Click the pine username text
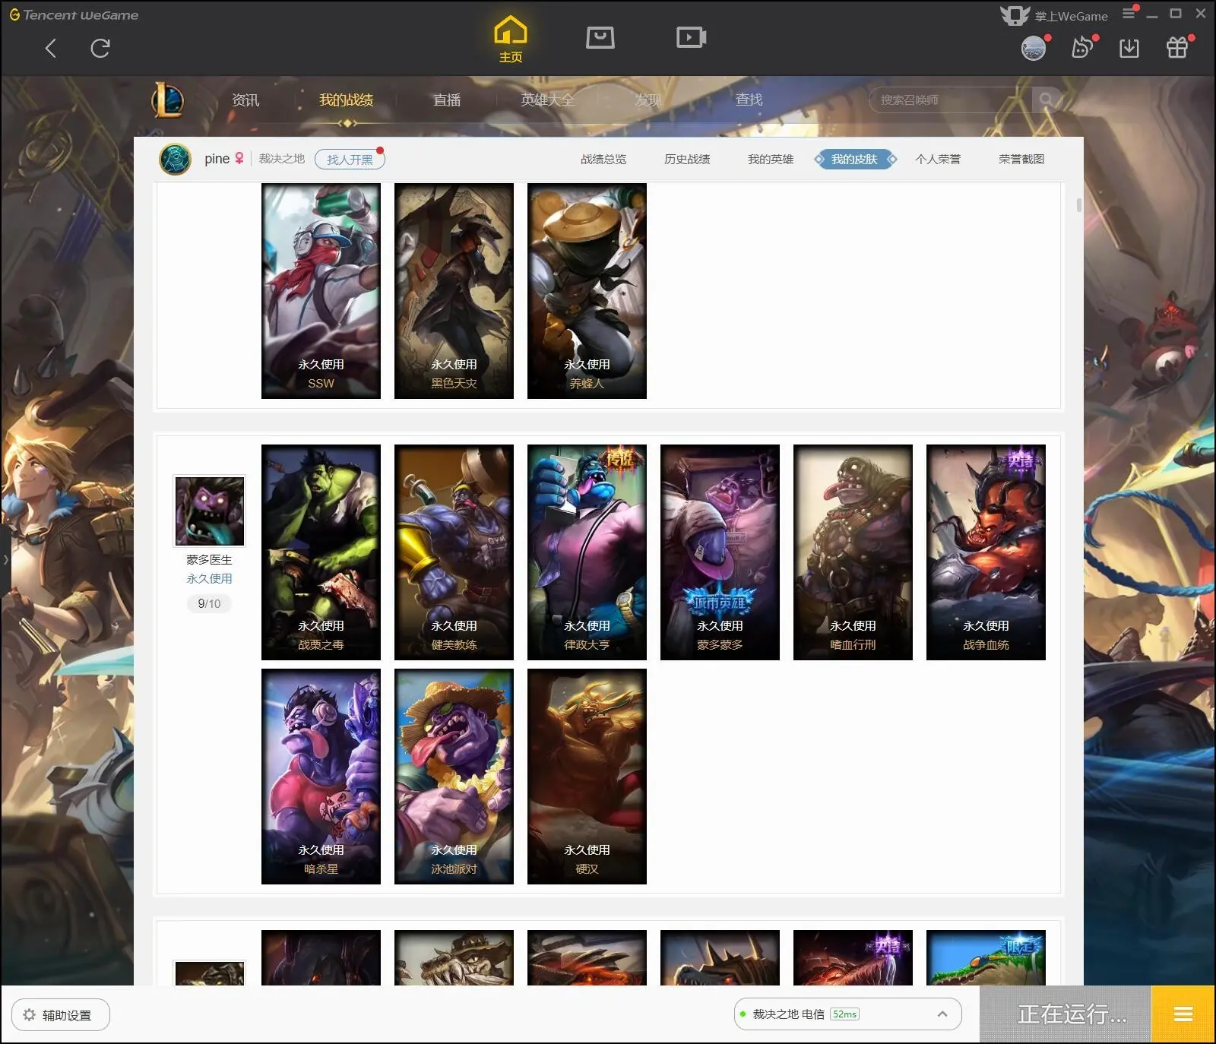This screenshot has width=1216, height=1044. [x=217, y=159]
